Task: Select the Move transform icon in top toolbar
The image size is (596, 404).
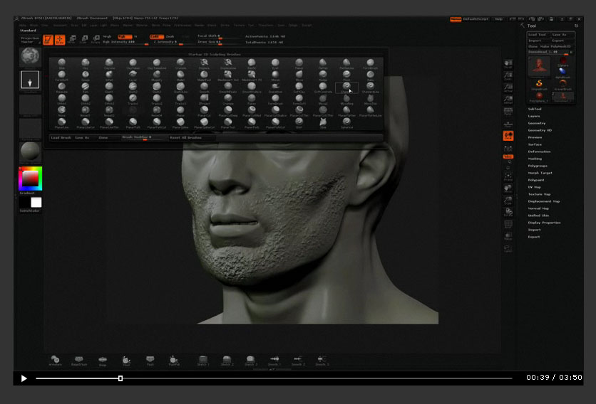Action: click(x=73, y=40)
